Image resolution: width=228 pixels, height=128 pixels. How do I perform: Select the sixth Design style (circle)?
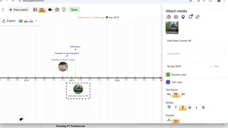pos(203,107)
